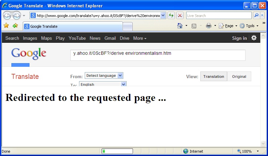The image size is (268, 156).
Task: Open Images in the Google bar
Action: click(30, 38)
